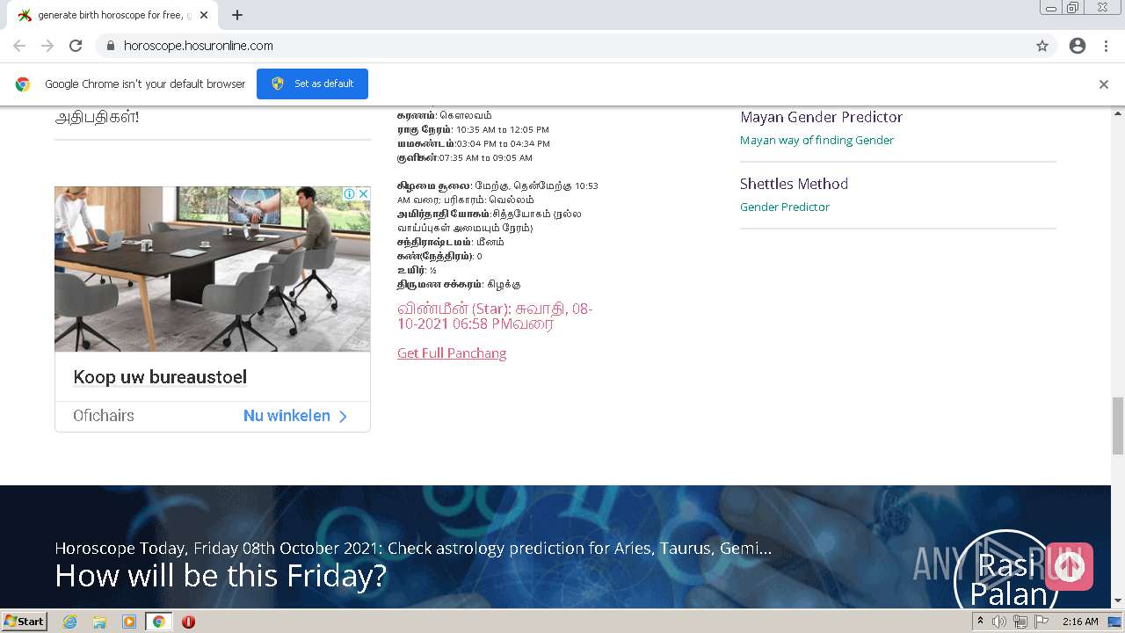The width and height of the screenshot is (1125, 633).
Task: Bookmark page with the star icon
Action: (1042, 46)
